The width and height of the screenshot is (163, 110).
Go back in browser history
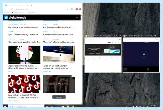[5, 9]
